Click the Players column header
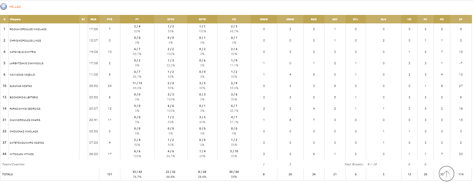 [15, 19]
